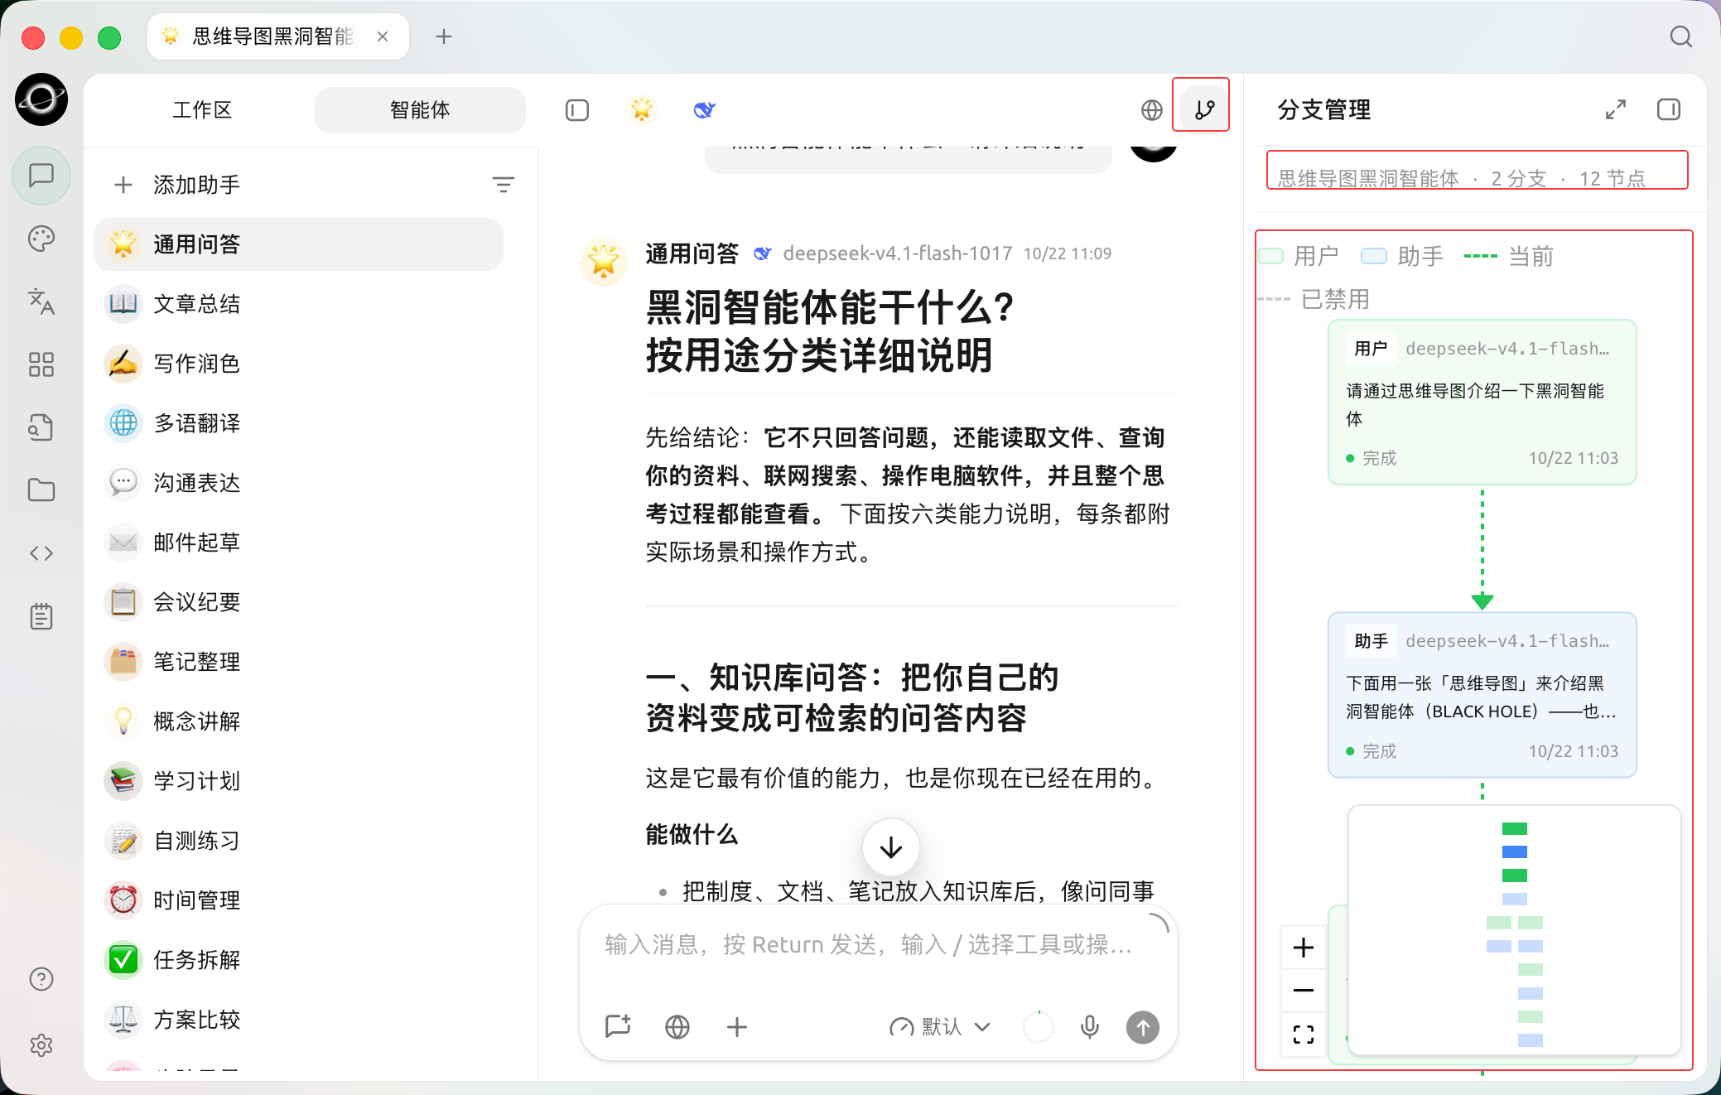Screen dimensions: 1721x1095
Task: Fit the branch graph to view
Action: click(1304, 1034)
